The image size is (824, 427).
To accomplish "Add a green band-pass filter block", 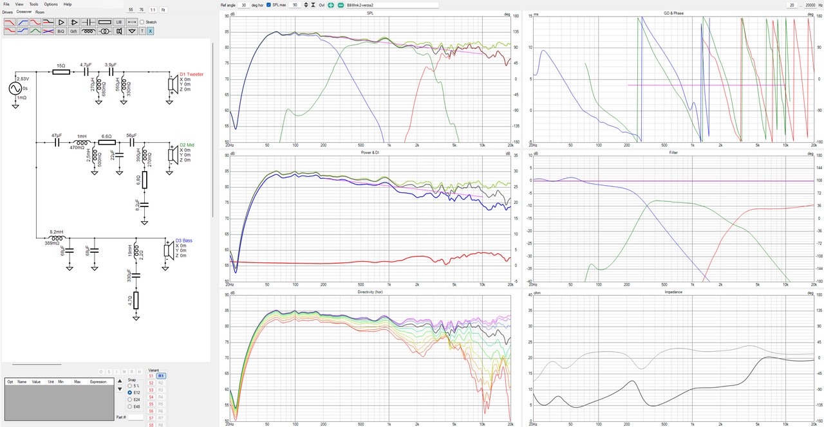I will click(35, 30).
